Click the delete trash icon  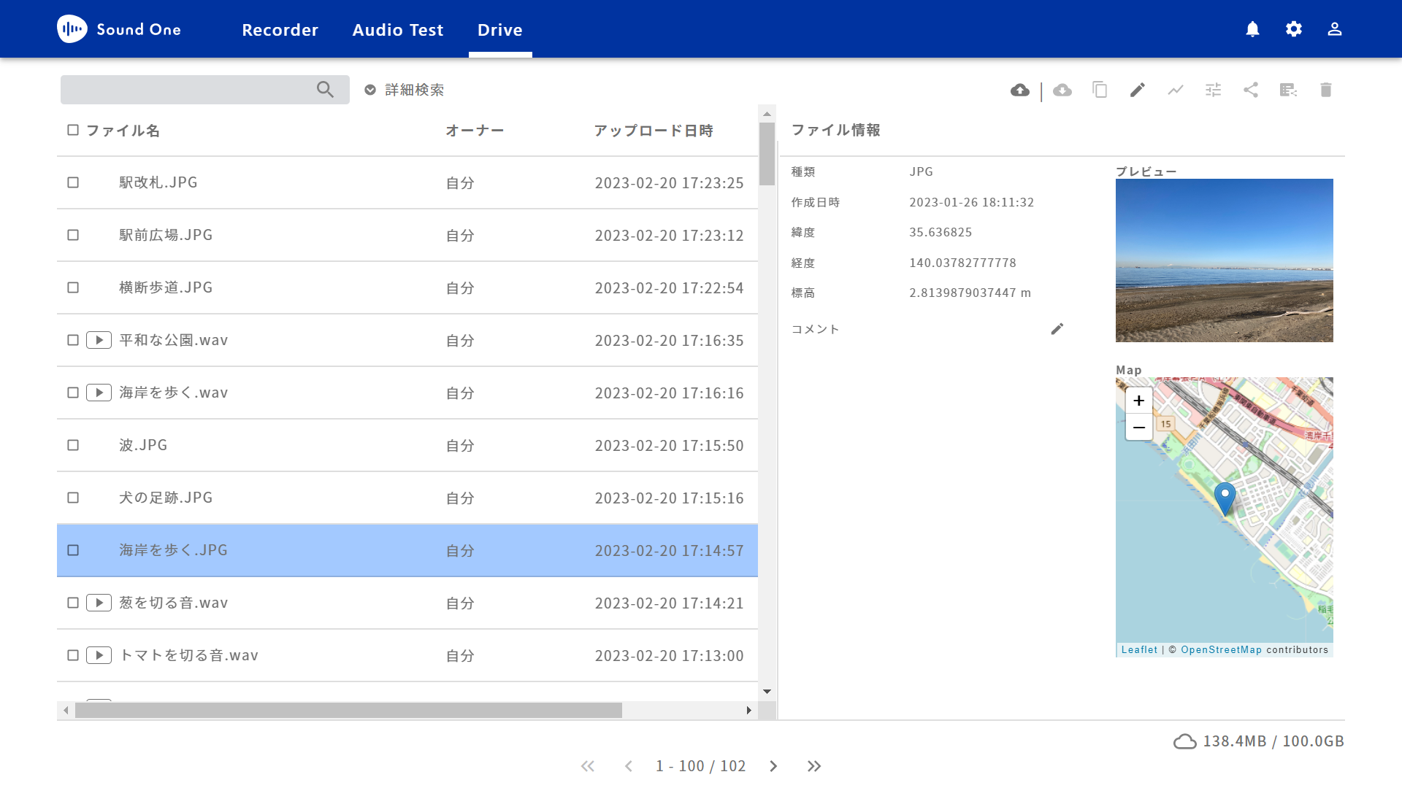(x=1327, y=90)
